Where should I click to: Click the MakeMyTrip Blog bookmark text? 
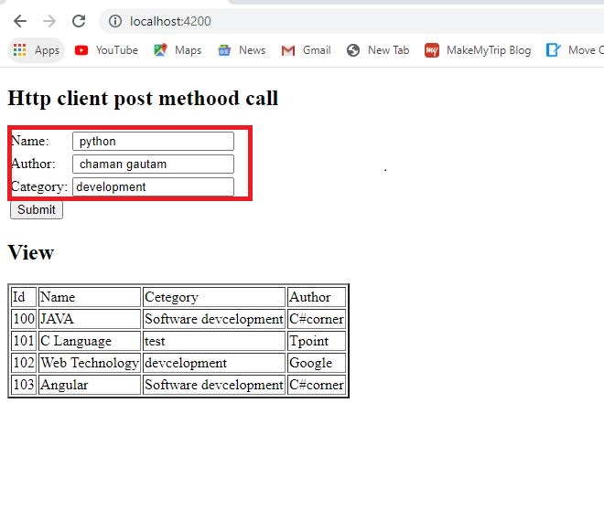pyautogui.click(x=489, y=50)
